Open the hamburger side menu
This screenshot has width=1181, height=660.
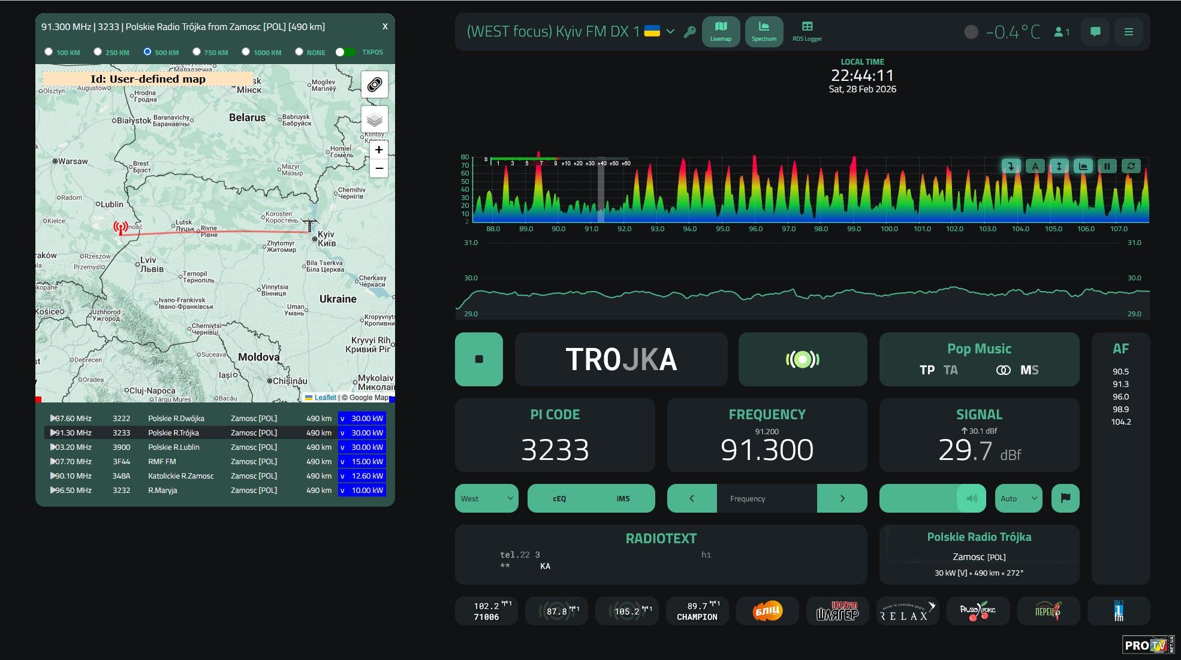point(1128,32)
